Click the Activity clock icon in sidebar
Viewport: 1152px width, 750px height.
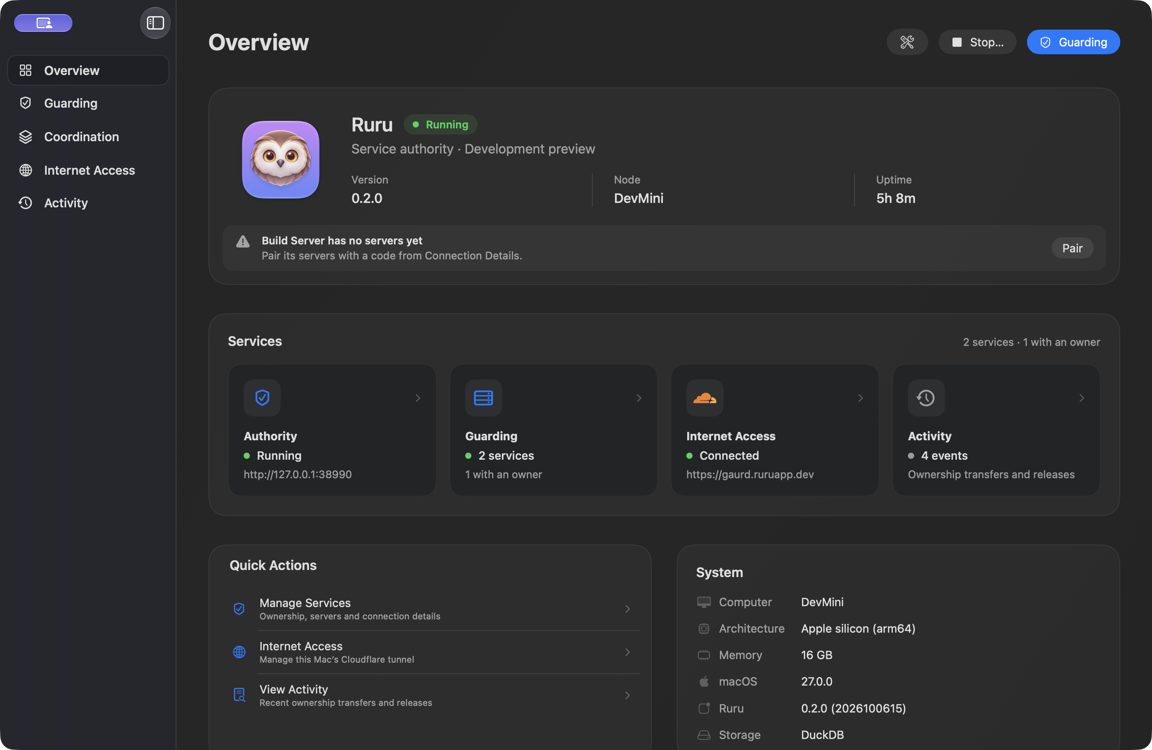click(25, 203)
